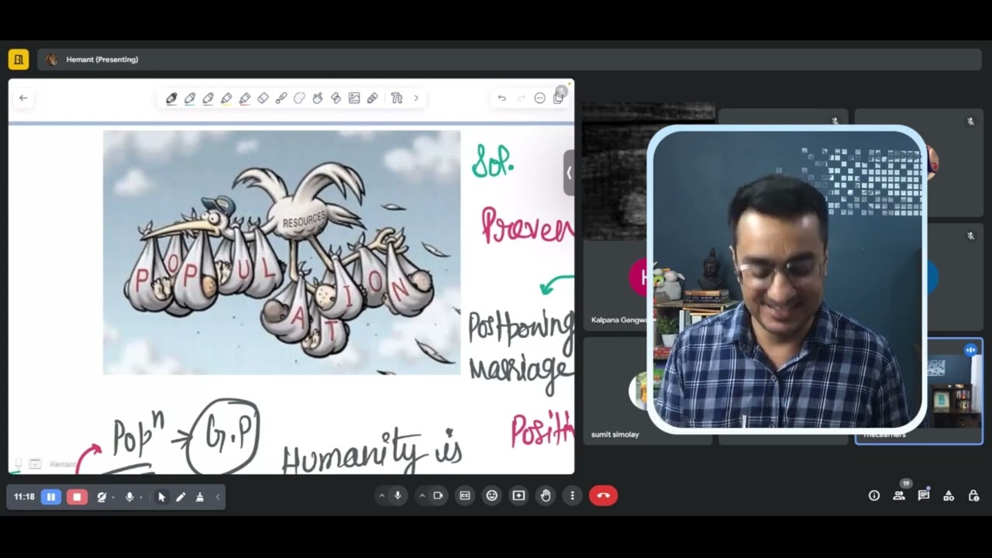The image size is (992, 558).
Task: Select the red pen tool
Action: [245, 98]
